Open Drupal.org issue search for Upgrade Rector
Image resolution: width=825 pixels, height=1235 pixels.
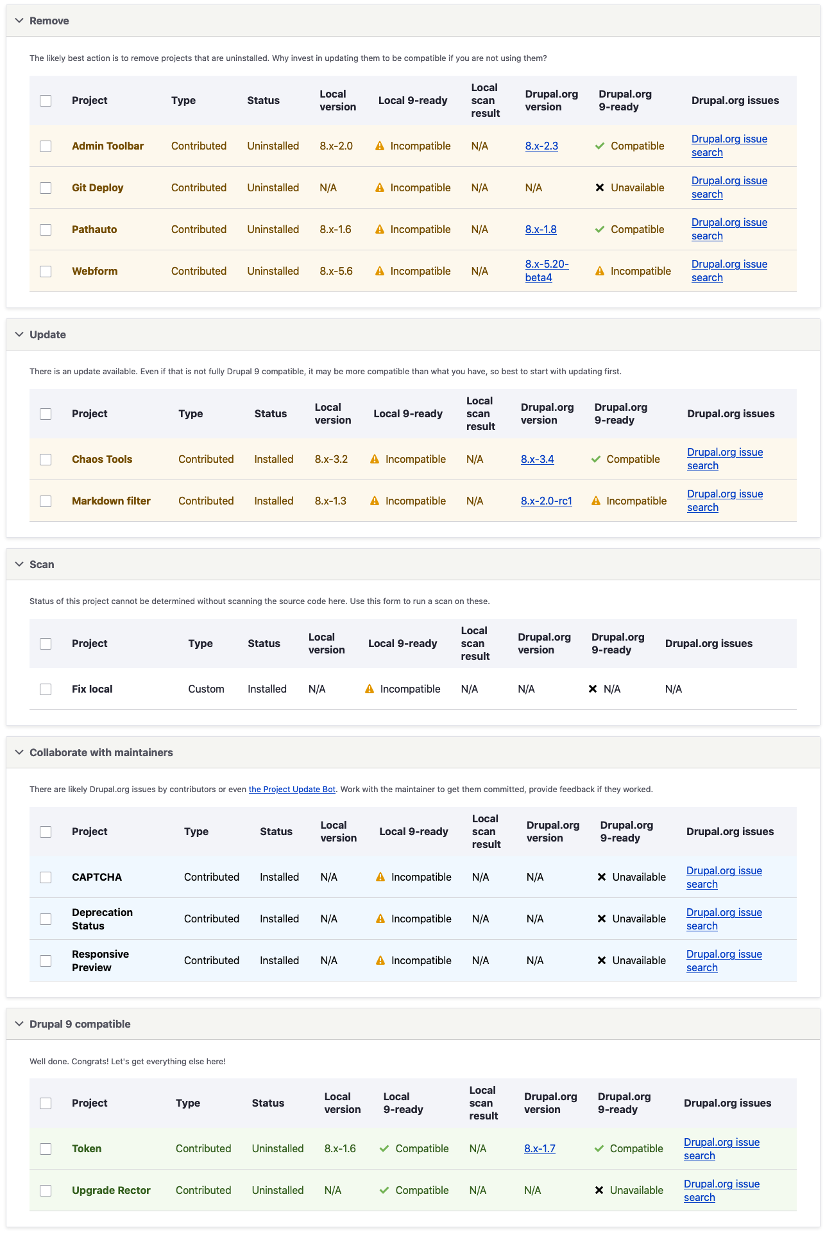click(722, 1191)
